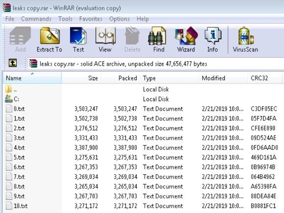The height and width of the screenshot is (213, 284).
Task: Click CRC32 value 0FD6AAD0
Action: (x=265, y=148)
